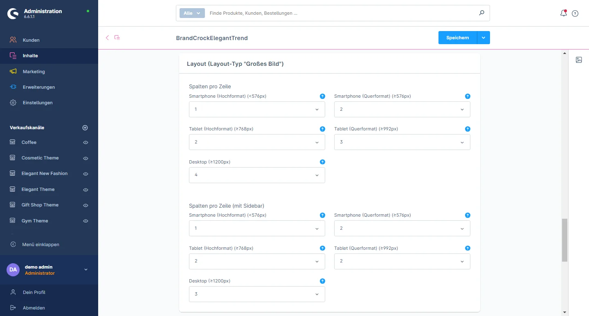Click the add sales channel plus icon
589x316 pixels.
85,128
